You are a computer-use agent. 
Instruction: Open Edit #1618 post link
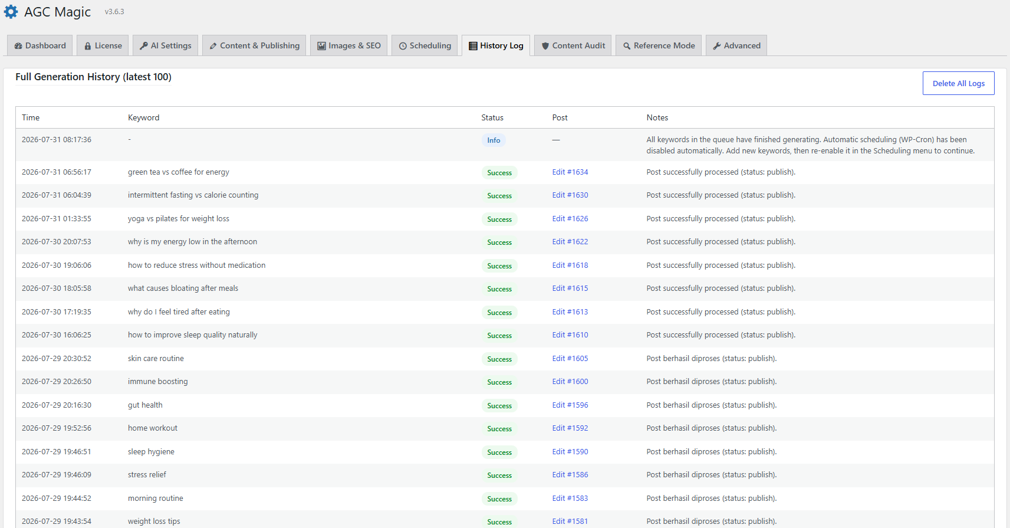tap(570, 265)
